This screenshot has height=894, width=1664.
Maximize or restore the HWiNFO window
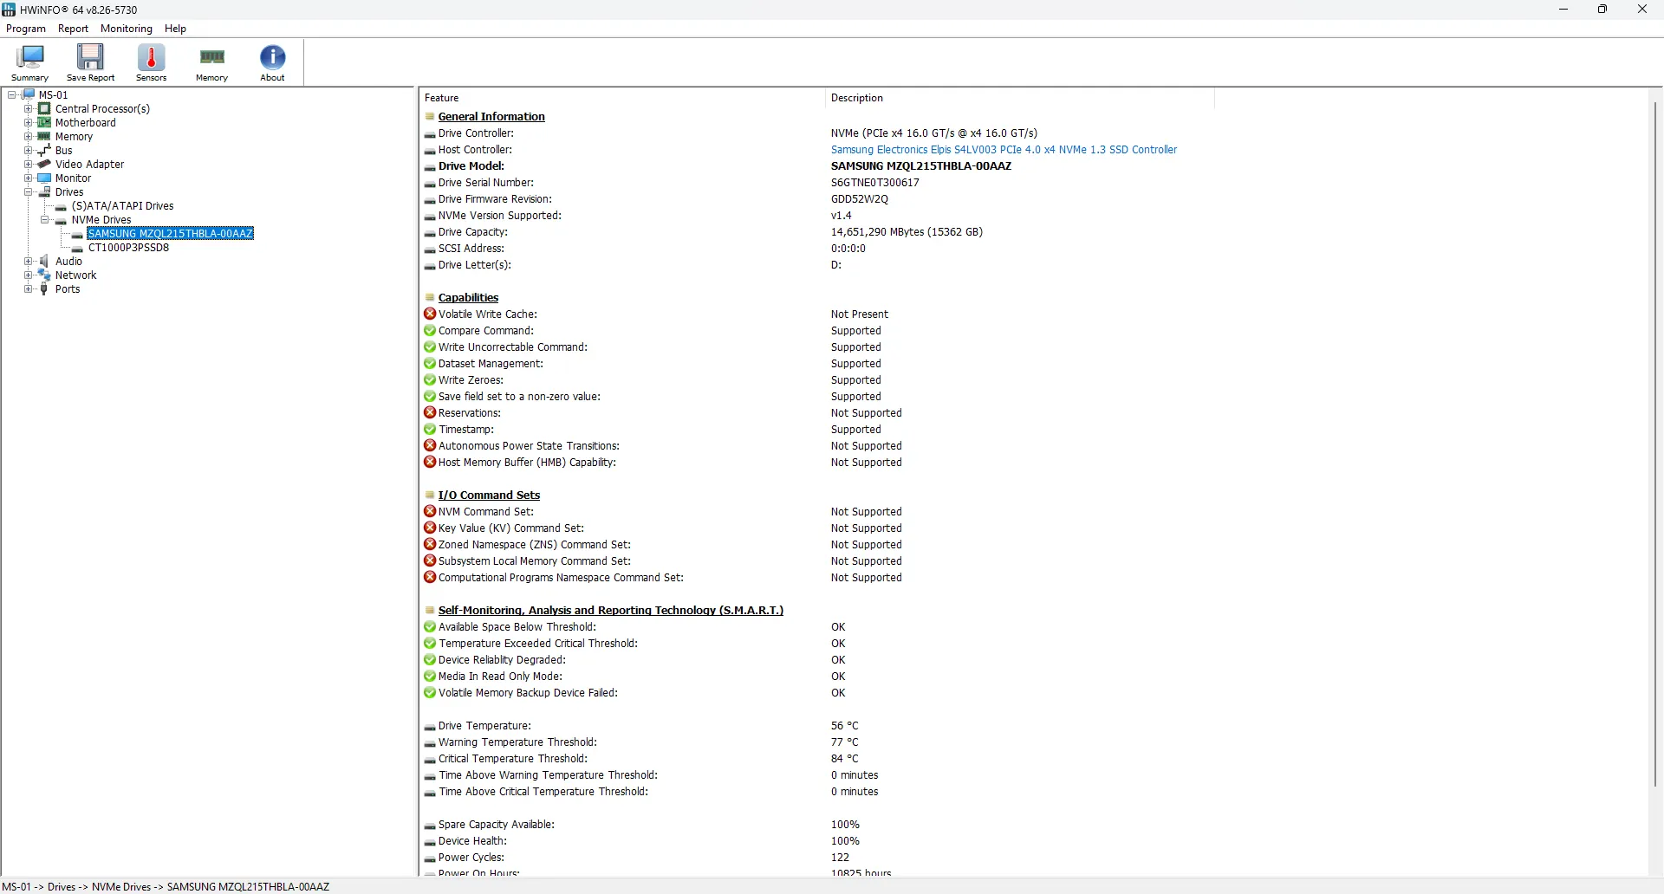pos(1602,10)
